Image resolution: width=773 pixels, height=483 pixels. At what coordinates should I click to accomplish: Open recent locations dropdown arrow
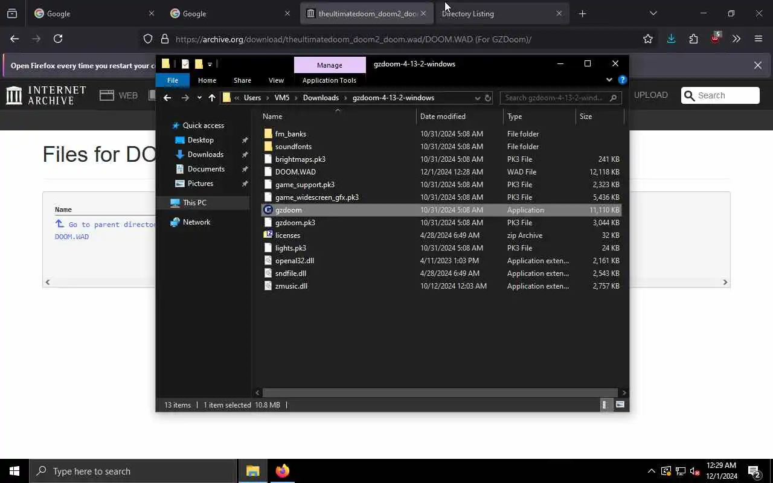[199, 98]
